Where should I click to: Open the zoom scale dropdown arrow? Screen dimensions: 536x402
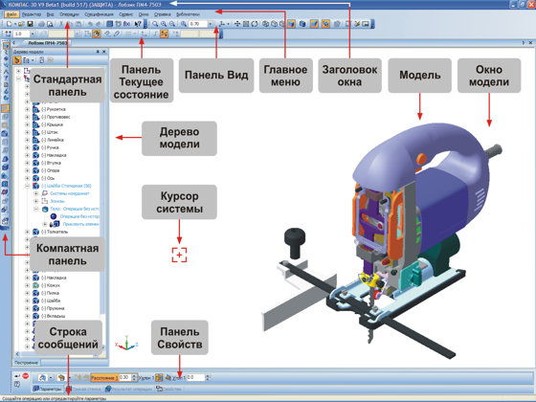point(211,24)
